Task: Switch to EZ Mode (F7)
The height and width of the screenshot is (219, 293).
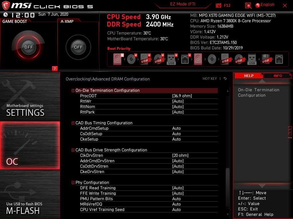Action: 183,4
